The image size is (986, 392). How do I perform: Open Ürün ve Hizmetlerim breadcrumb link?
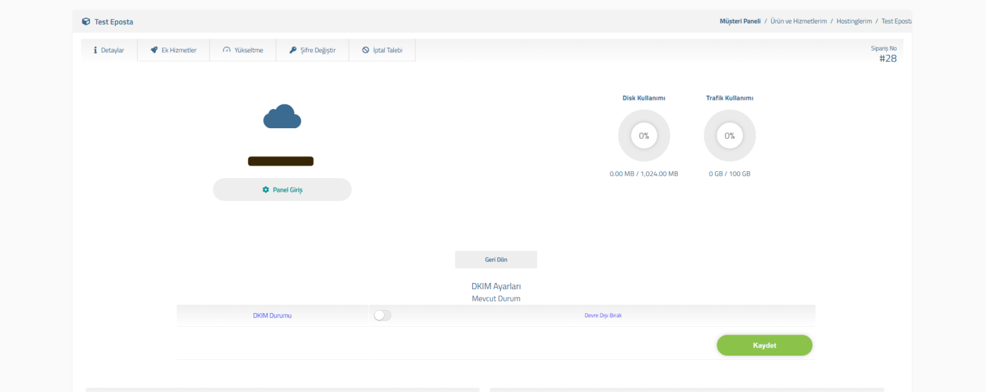(798, 21)
